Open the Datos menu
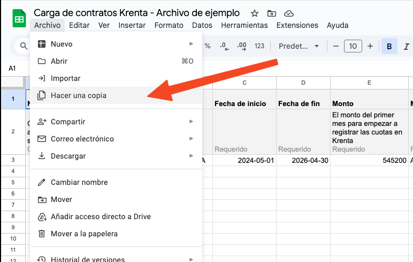413x262 pixels. point(202,25)
